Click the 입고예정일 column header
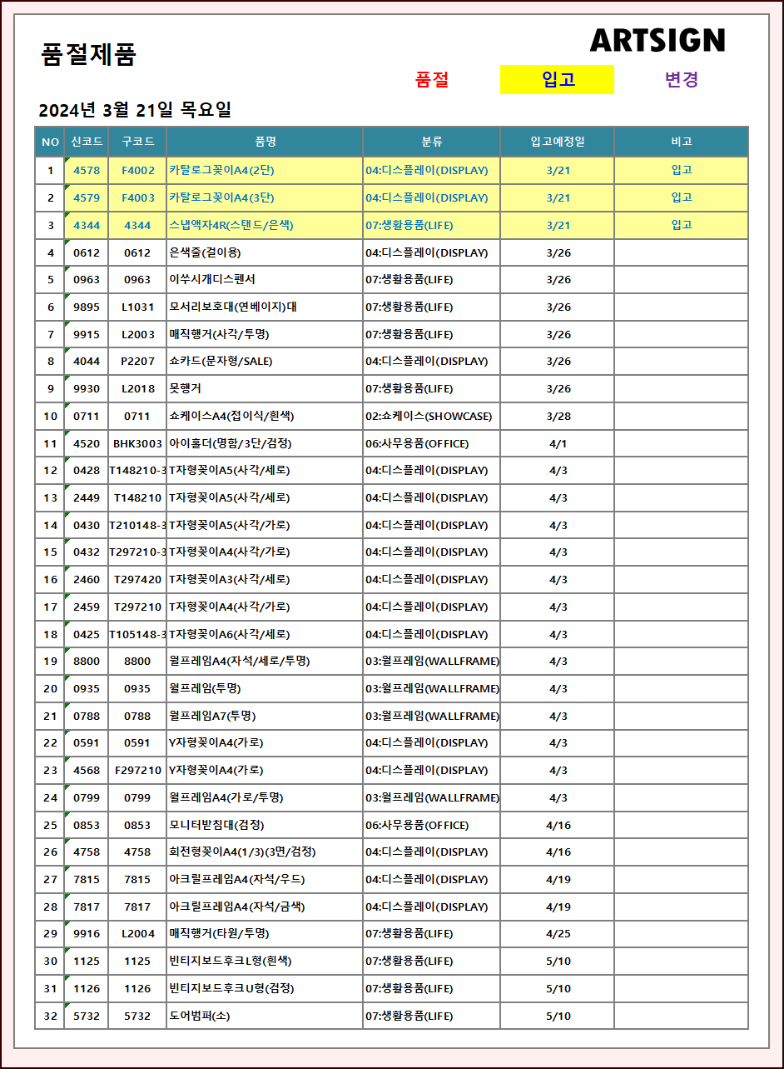The width and height of the screenshot is (784, 1069). coord(557,142)
